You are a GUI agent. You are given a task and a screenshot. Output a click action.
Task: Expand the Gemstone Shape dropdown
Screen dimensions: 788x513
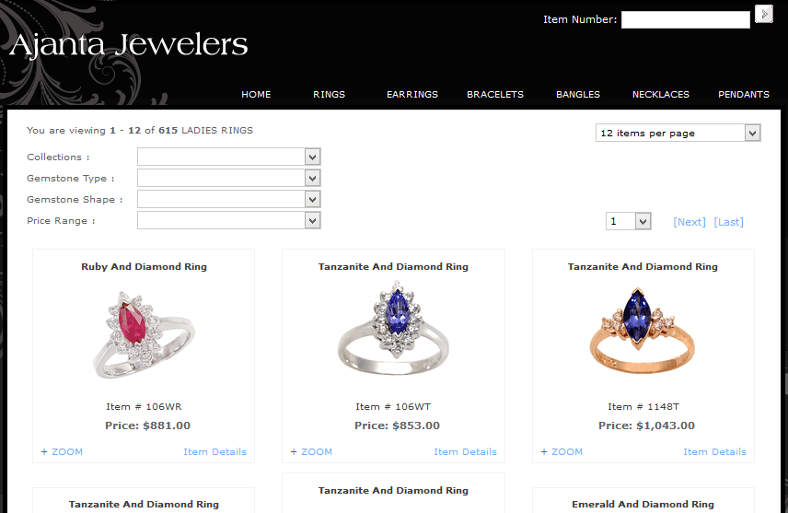pos(228,199)
